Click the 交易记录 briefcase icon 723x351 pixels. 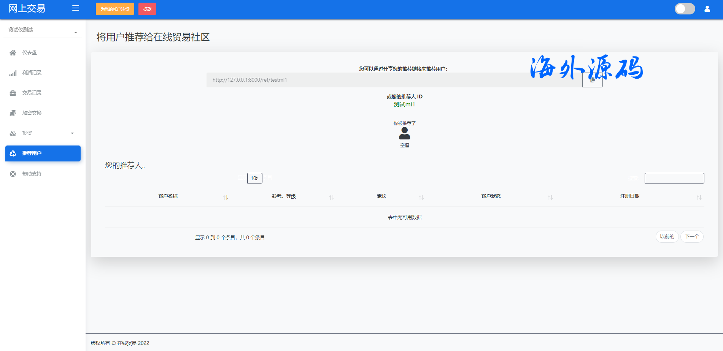pyautogui.click(x=13, y=93)
